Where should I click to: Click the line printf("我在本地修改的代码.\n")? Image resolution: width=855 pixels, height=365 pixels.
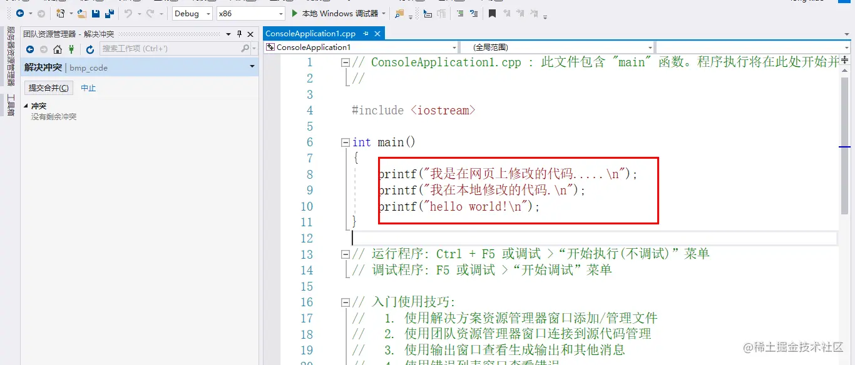point(482,190)
